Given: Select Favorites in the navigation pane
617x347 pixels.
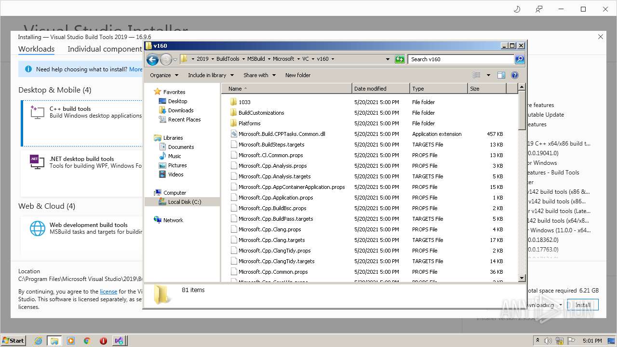Looking at the screenshot, I should tap(174, 92).
